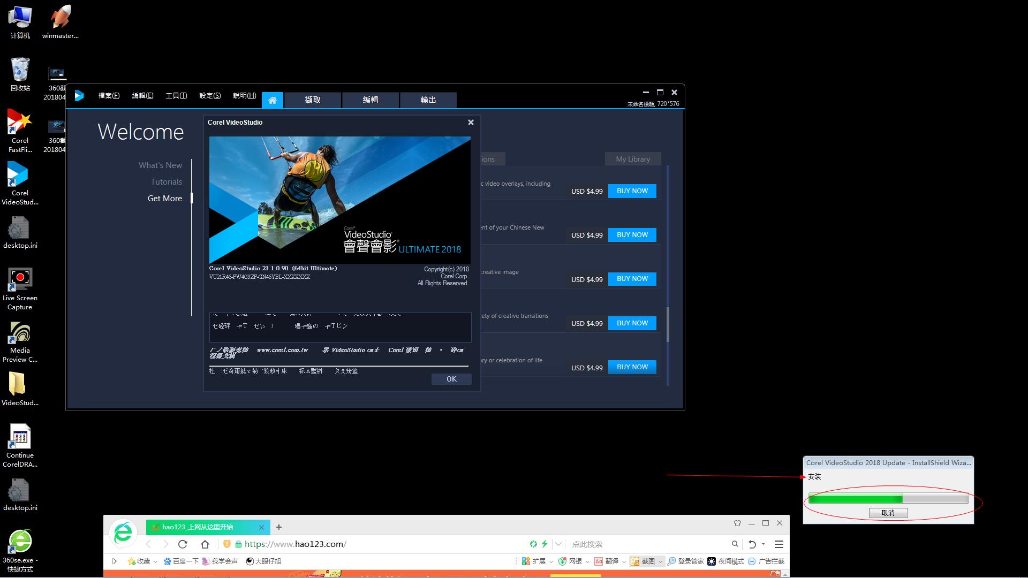
Task: Open the 网银 dropdown
Action: pyautogui.click(x=574, y=561)
